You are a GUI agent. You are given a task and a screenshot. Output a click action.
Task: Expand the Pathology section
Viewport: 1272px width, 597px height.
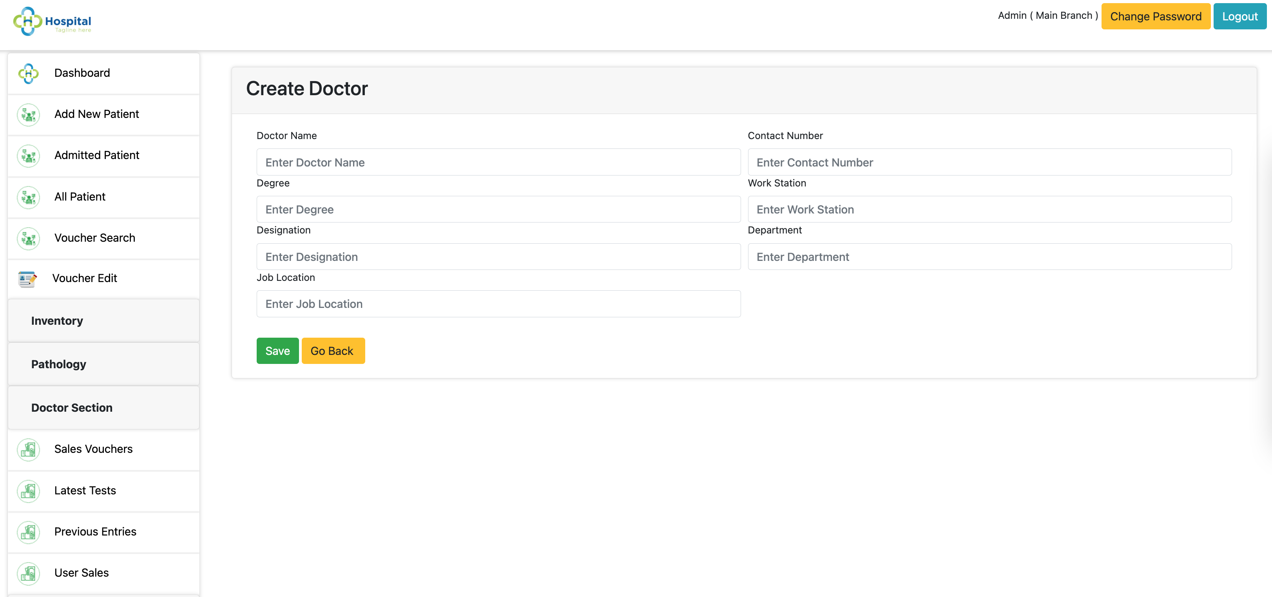pos(104,364)
